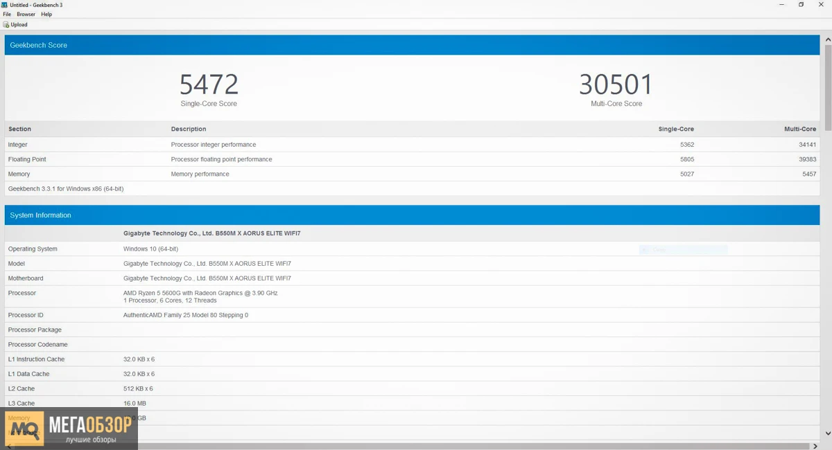Click the Operating System row label
Screen dimensions: 832x450
click(33, 249)
